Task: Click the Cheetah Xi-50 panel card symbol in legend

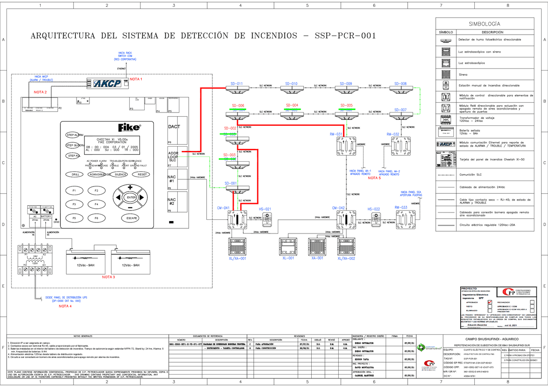Action: 447,159
